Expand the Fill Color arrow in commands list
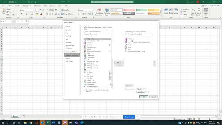The height and width of the screenshot is (125, 222). (x=110, y=72)
